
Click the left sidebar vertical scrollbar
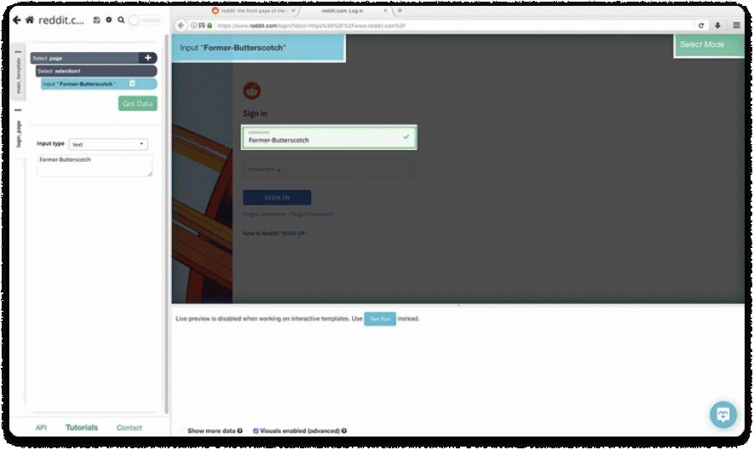(x=167, y=224)
